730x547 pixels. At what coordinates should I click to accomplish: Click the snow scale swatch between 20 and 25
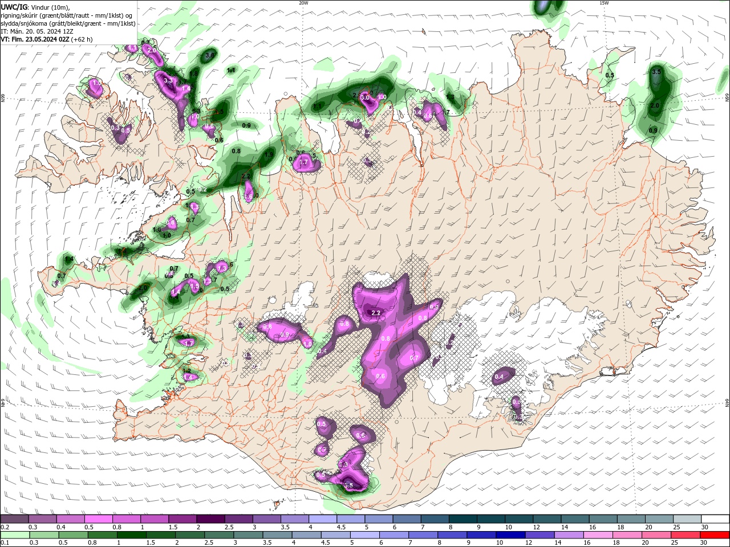tap(660, 519)
